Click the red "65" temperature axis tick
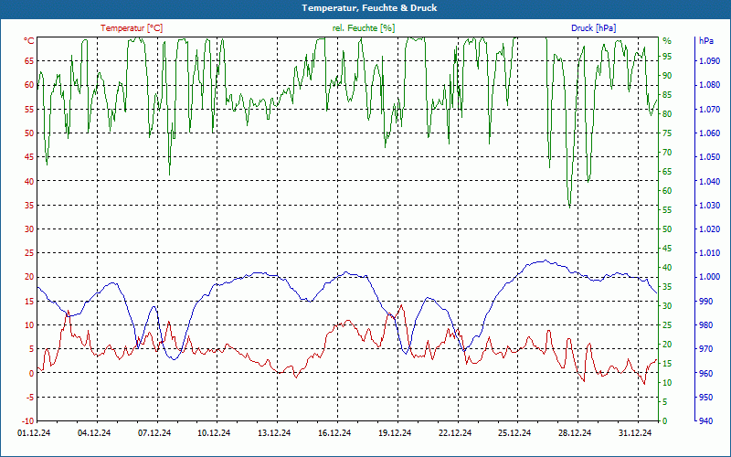The width and height of the screenshot is (731, 457). point(29,60)
